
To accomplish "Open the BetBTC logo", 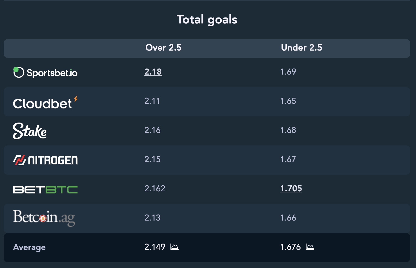I will (x=45, y=190).
